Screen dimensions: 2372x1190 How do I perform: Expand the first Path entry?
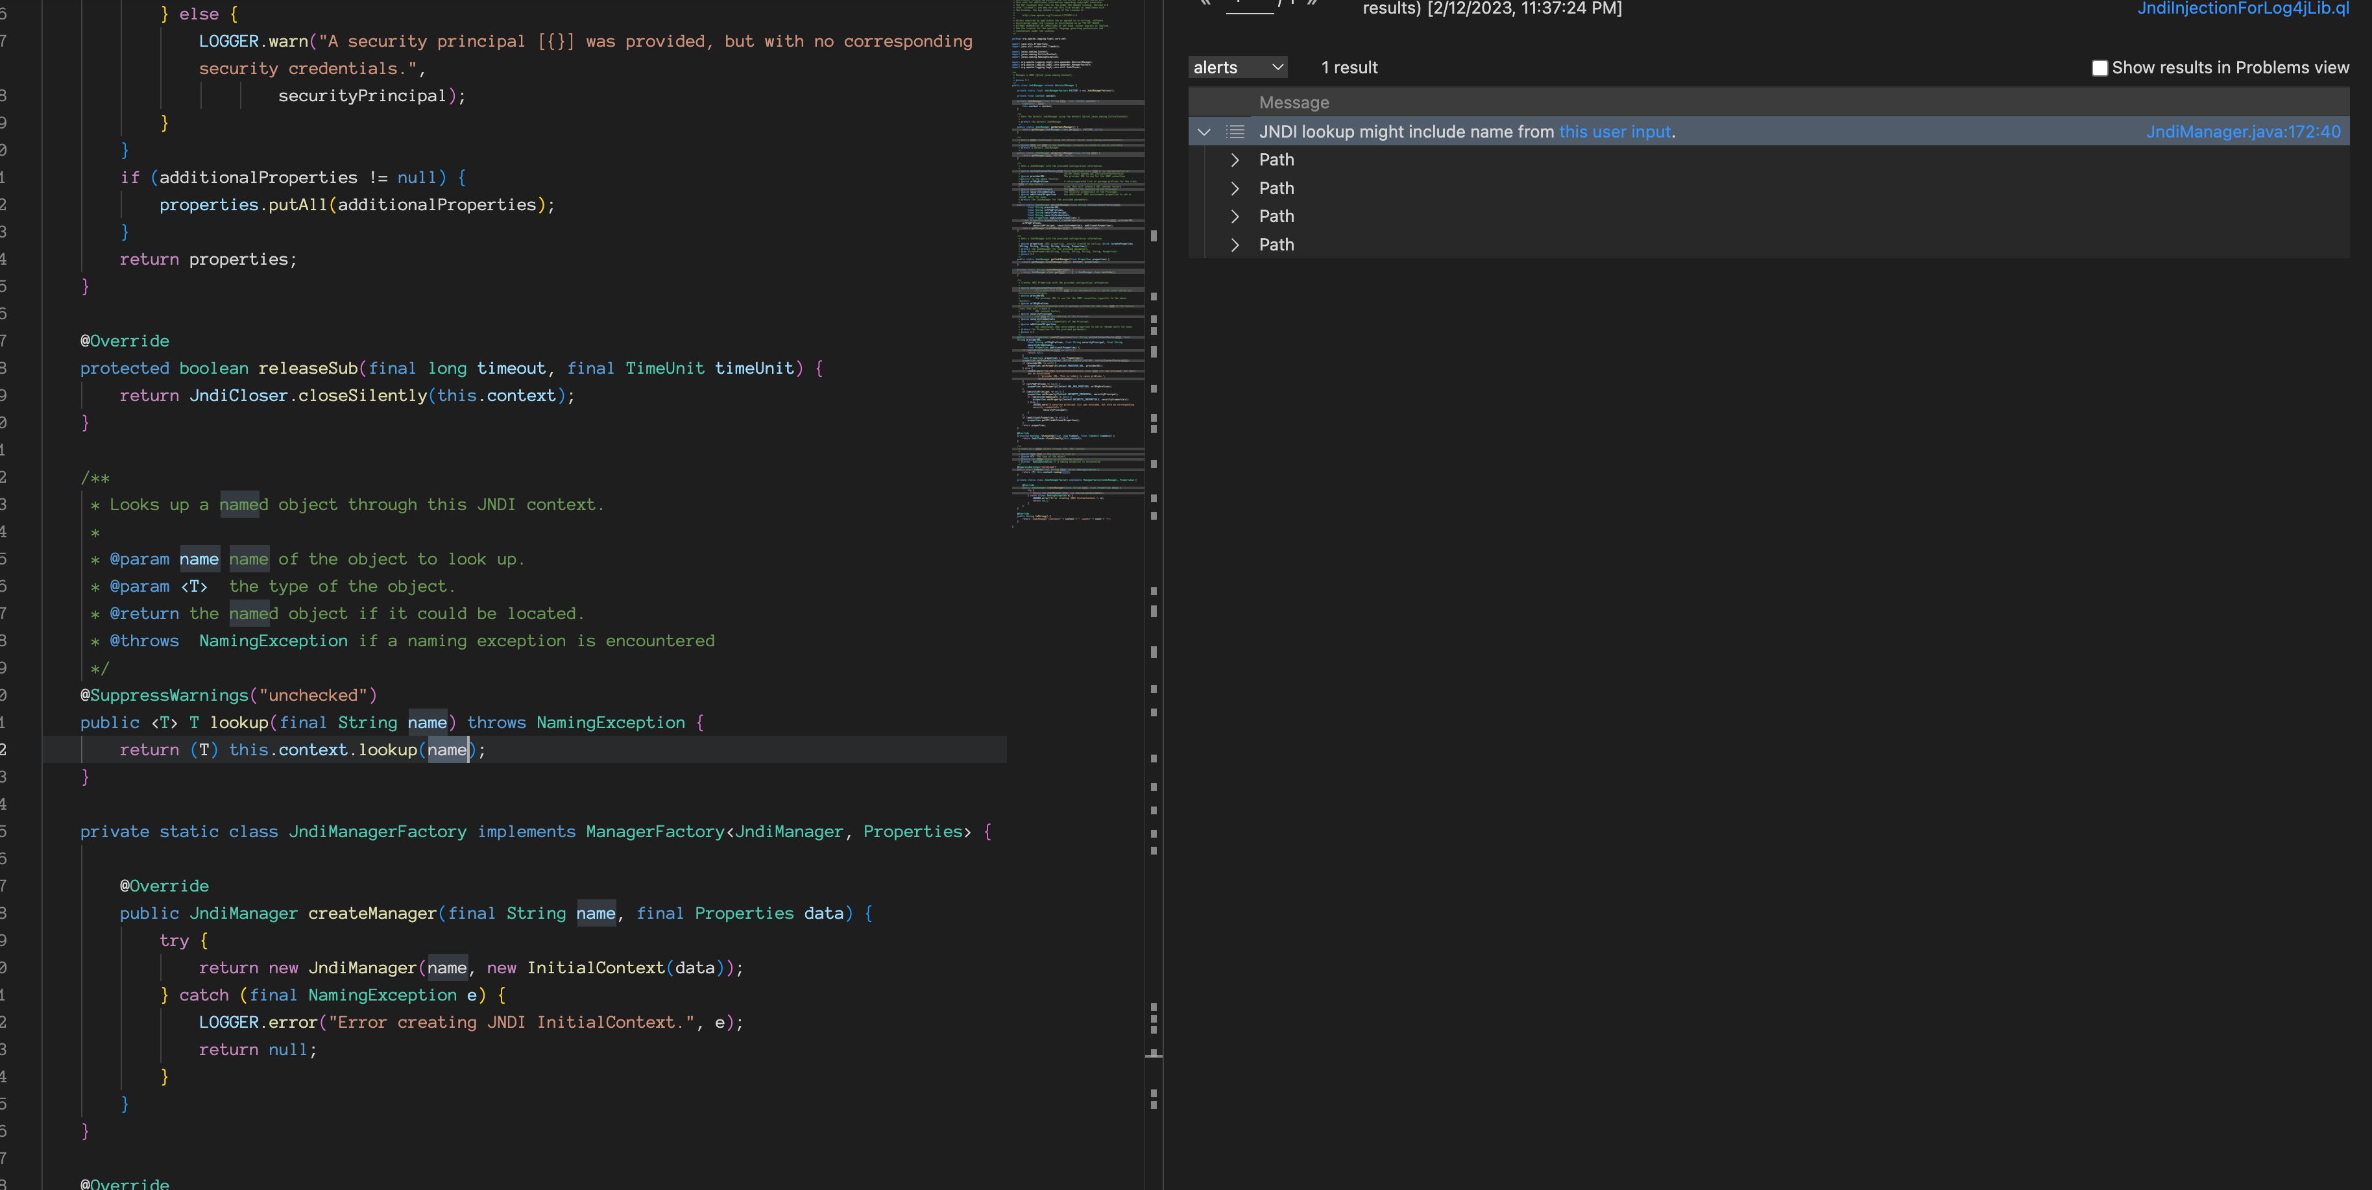tap(1235, 160)
